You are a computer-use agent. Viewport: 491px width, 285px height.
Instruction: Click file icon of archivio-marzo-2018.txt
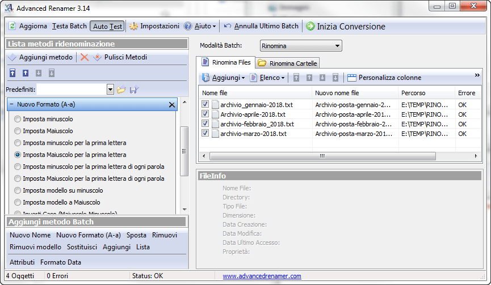216,134
